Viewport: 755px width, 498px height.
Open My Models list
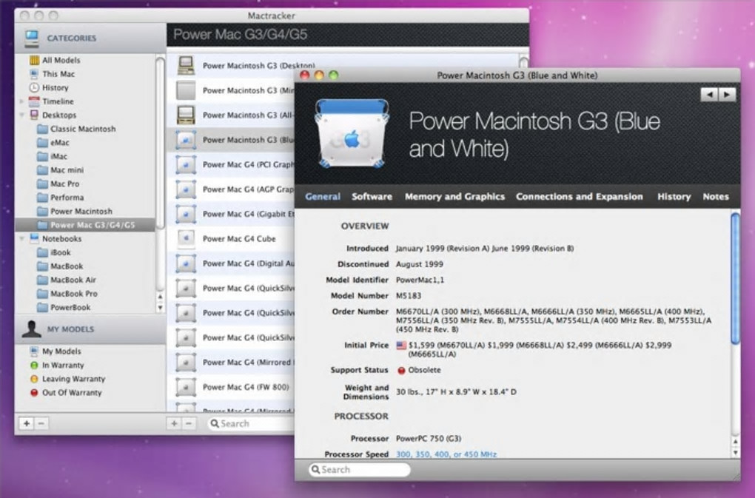[55, 351]
